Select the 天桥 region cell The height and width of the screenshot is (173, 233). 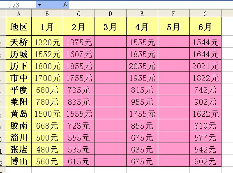click(19, 42)
